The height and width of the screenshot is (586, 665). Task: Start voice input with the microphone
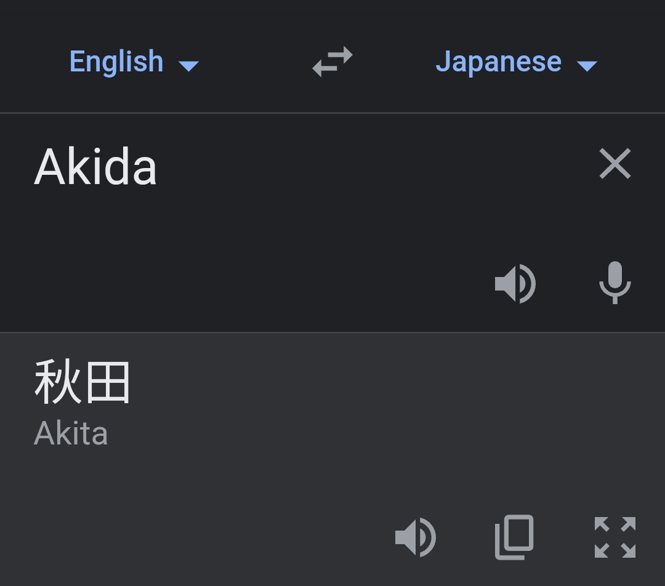[x=615, y=283]
